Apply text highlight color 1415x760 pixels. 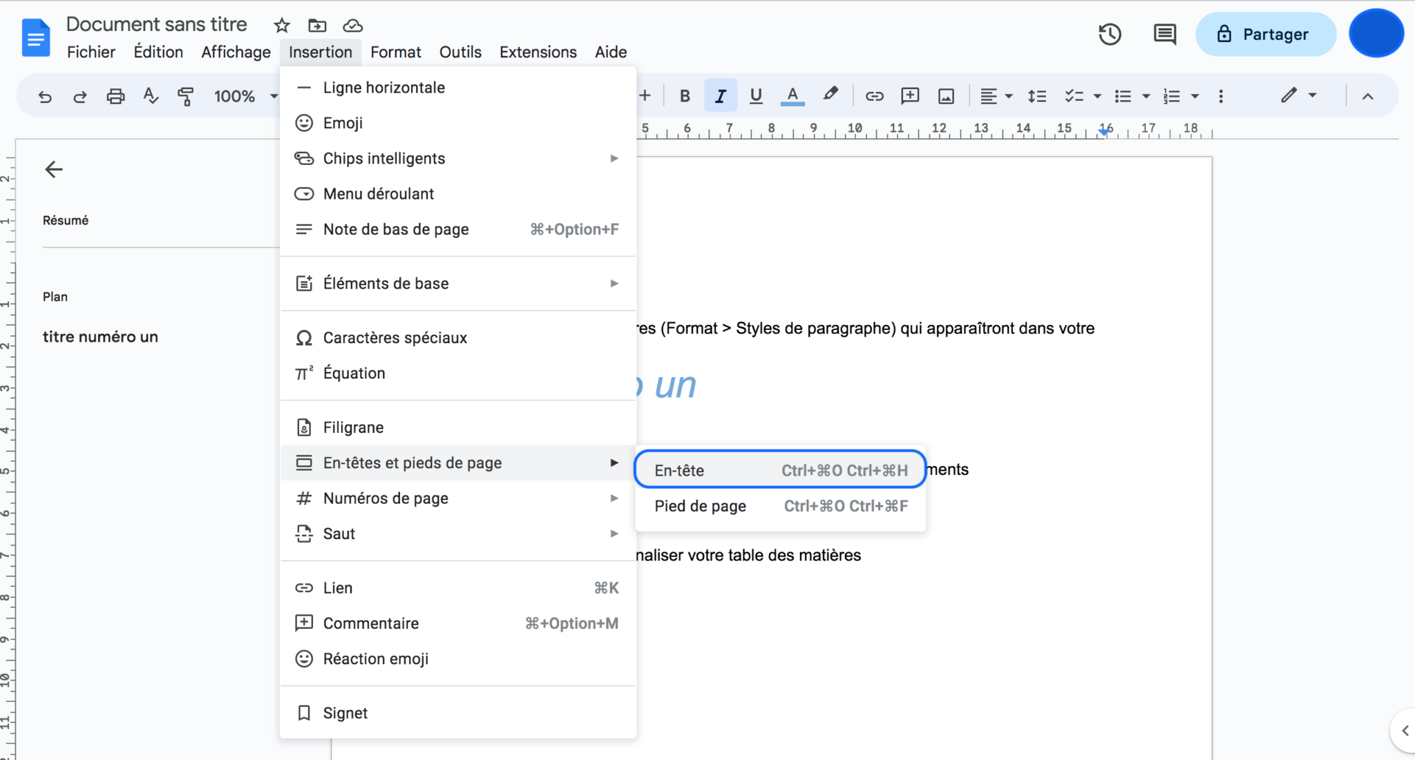(830, 95)
